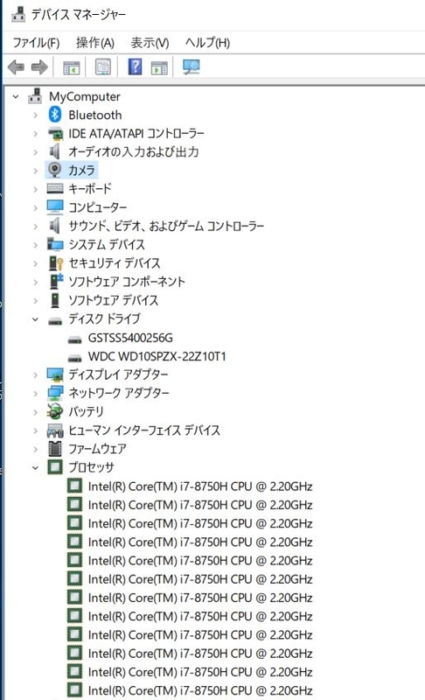Expand the サウンド、ビデオ、およびゲーム コントローラー category
This screenshot has height=700, width=425.
(35, 227)
